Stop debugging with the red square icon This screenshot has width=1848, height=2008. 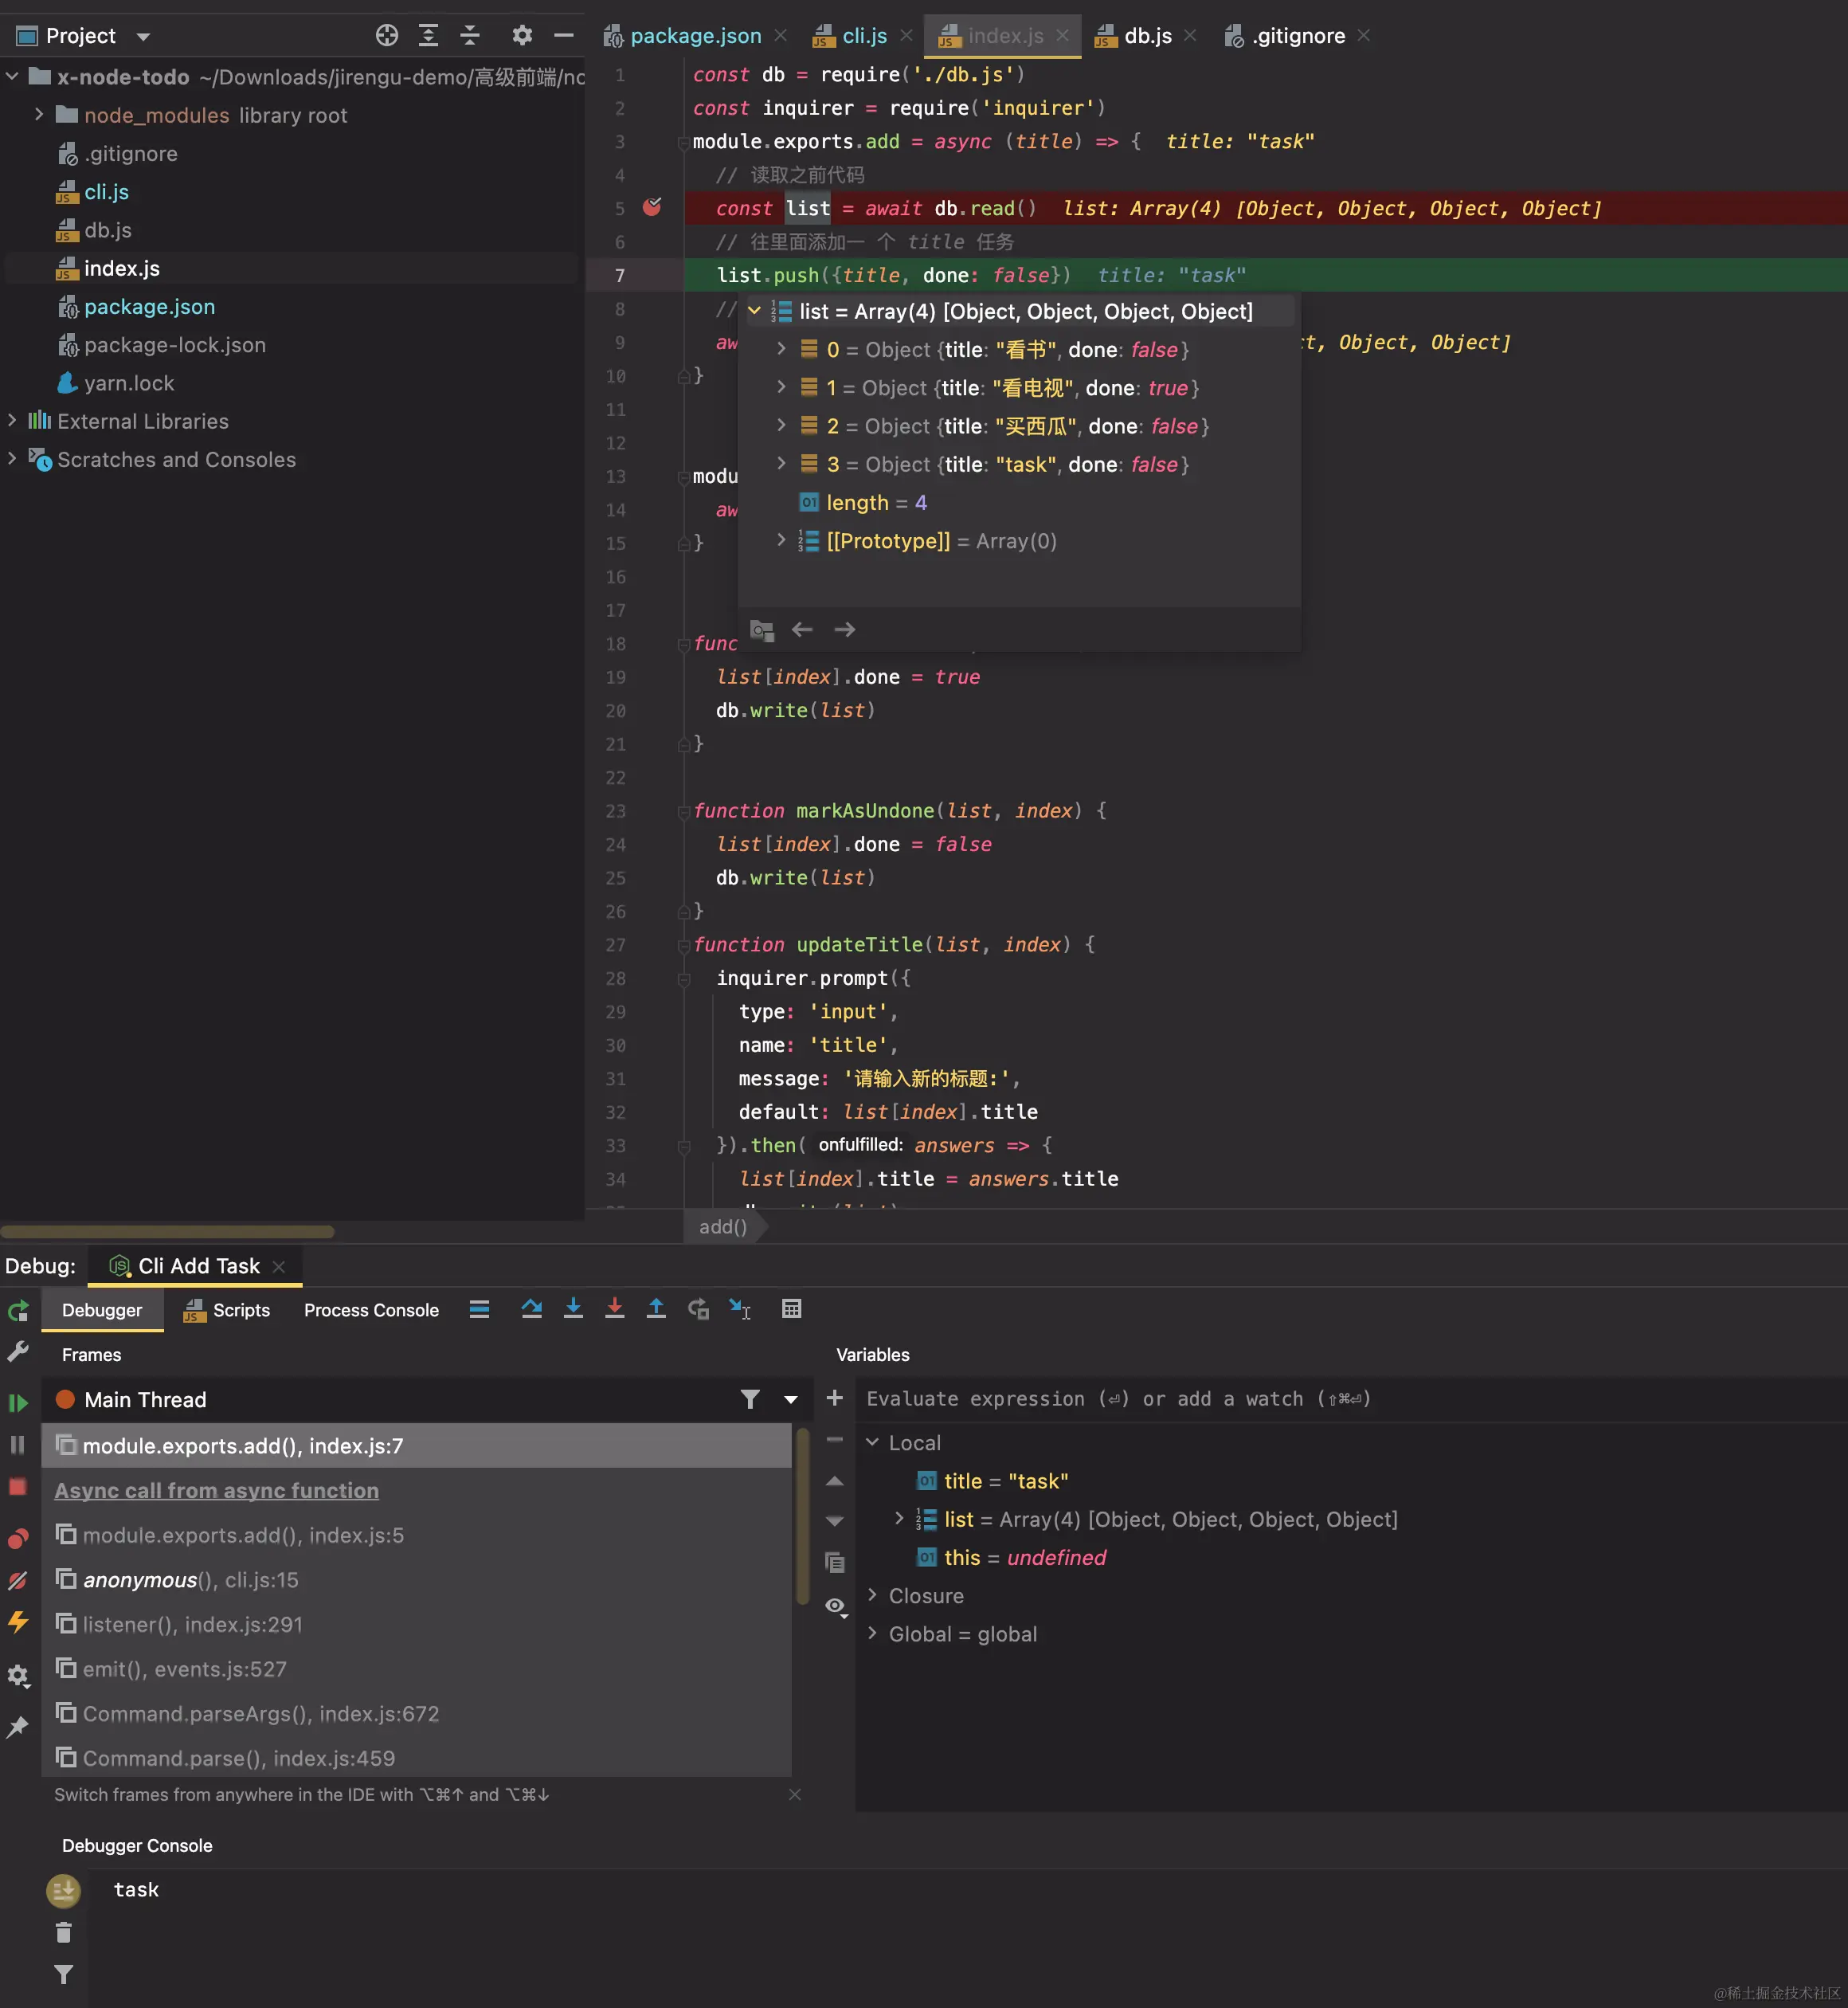click(x=18, y=1487)
